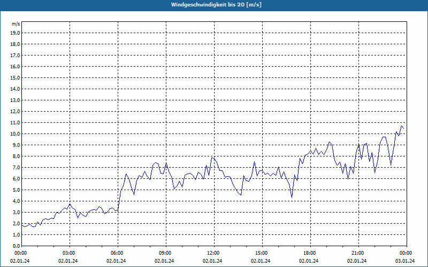
Task: Click the 2,0 y-axis label
Action: coord(16,223)
